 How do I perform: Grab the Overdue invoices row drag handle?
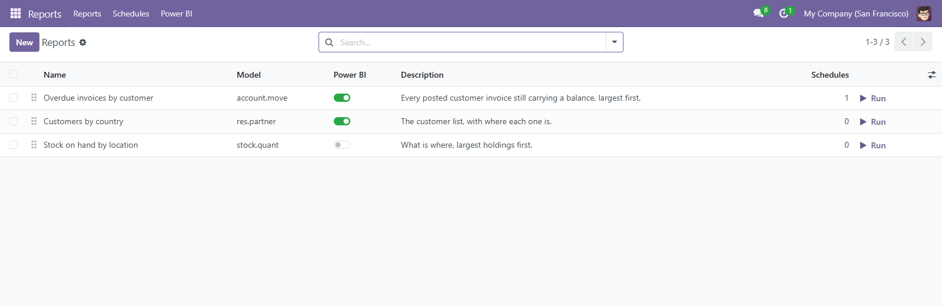pyautogui.click(x=34, y=98)
